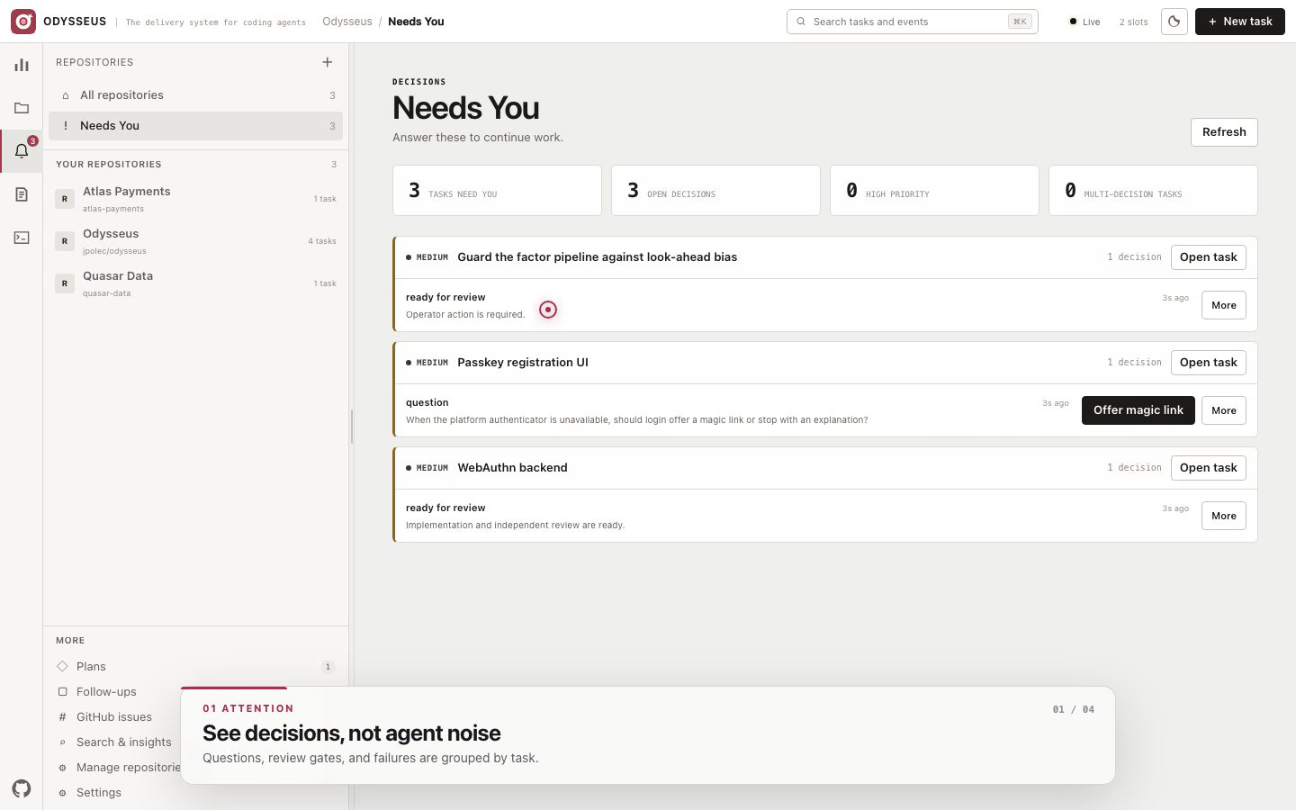
Task: Open the notifications bell icon
Action: point(22,151)
